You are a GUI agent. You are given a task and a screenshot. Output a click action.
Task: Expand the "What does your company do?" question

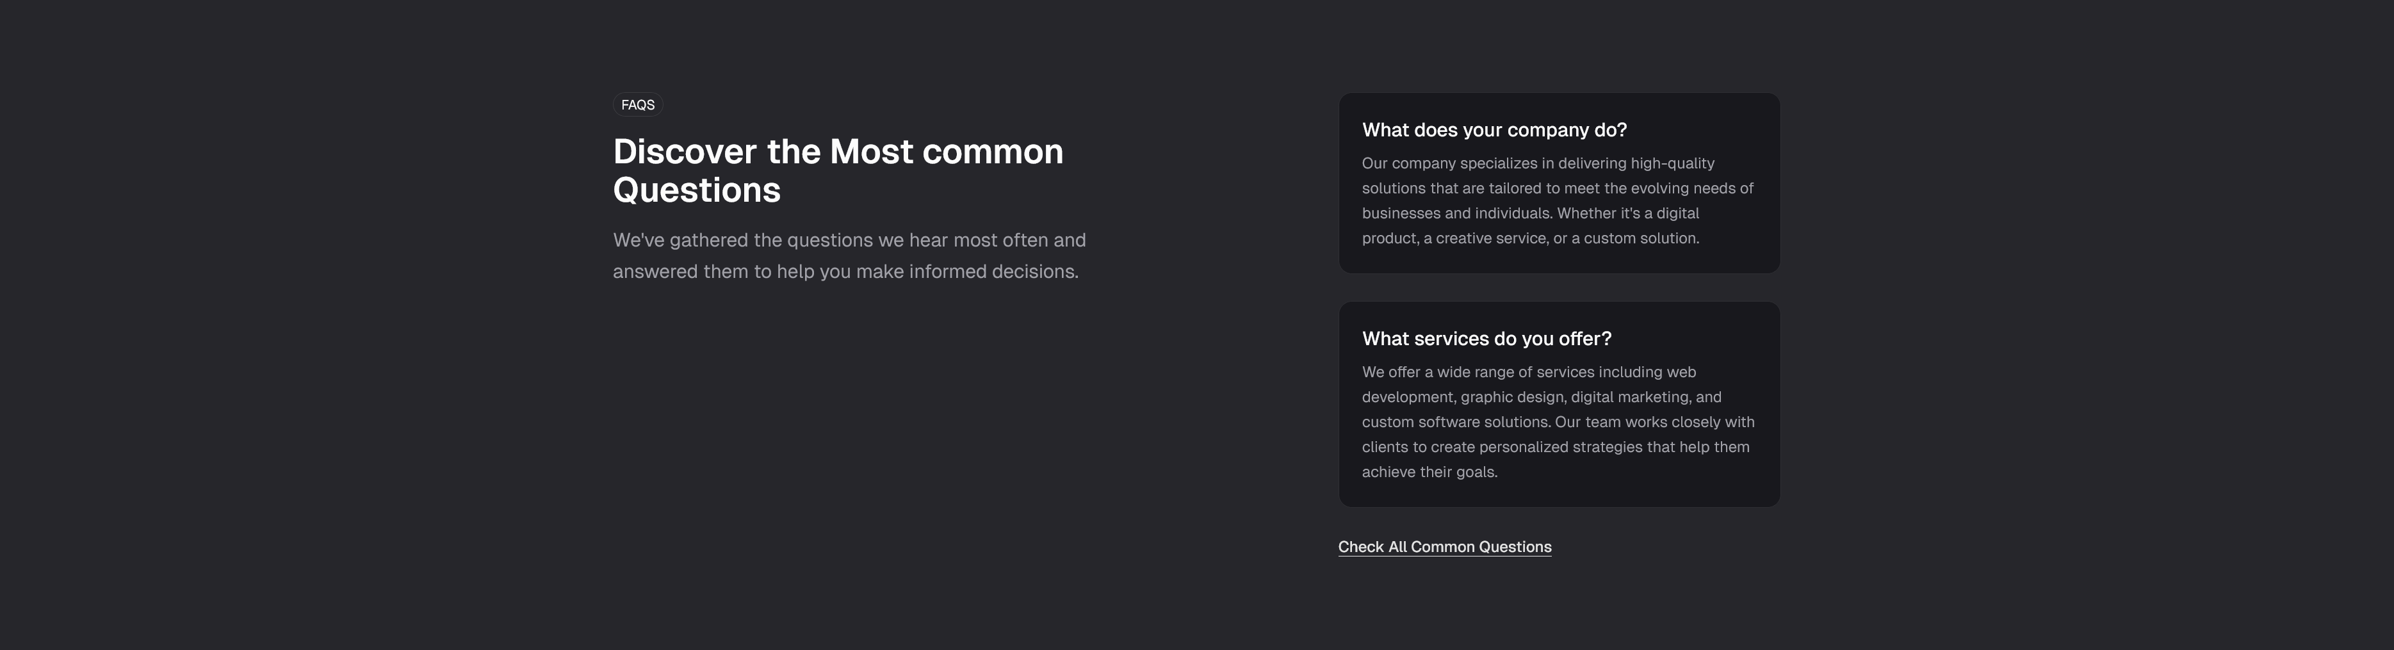(1494, 130)
